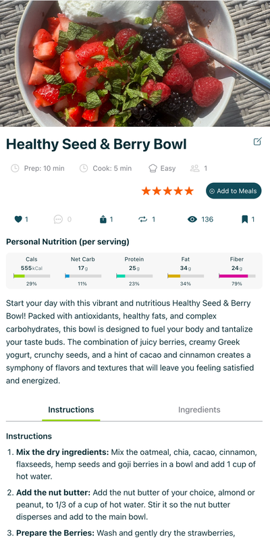Click the edit recipe pencil icon

click(x=257, y=142)
